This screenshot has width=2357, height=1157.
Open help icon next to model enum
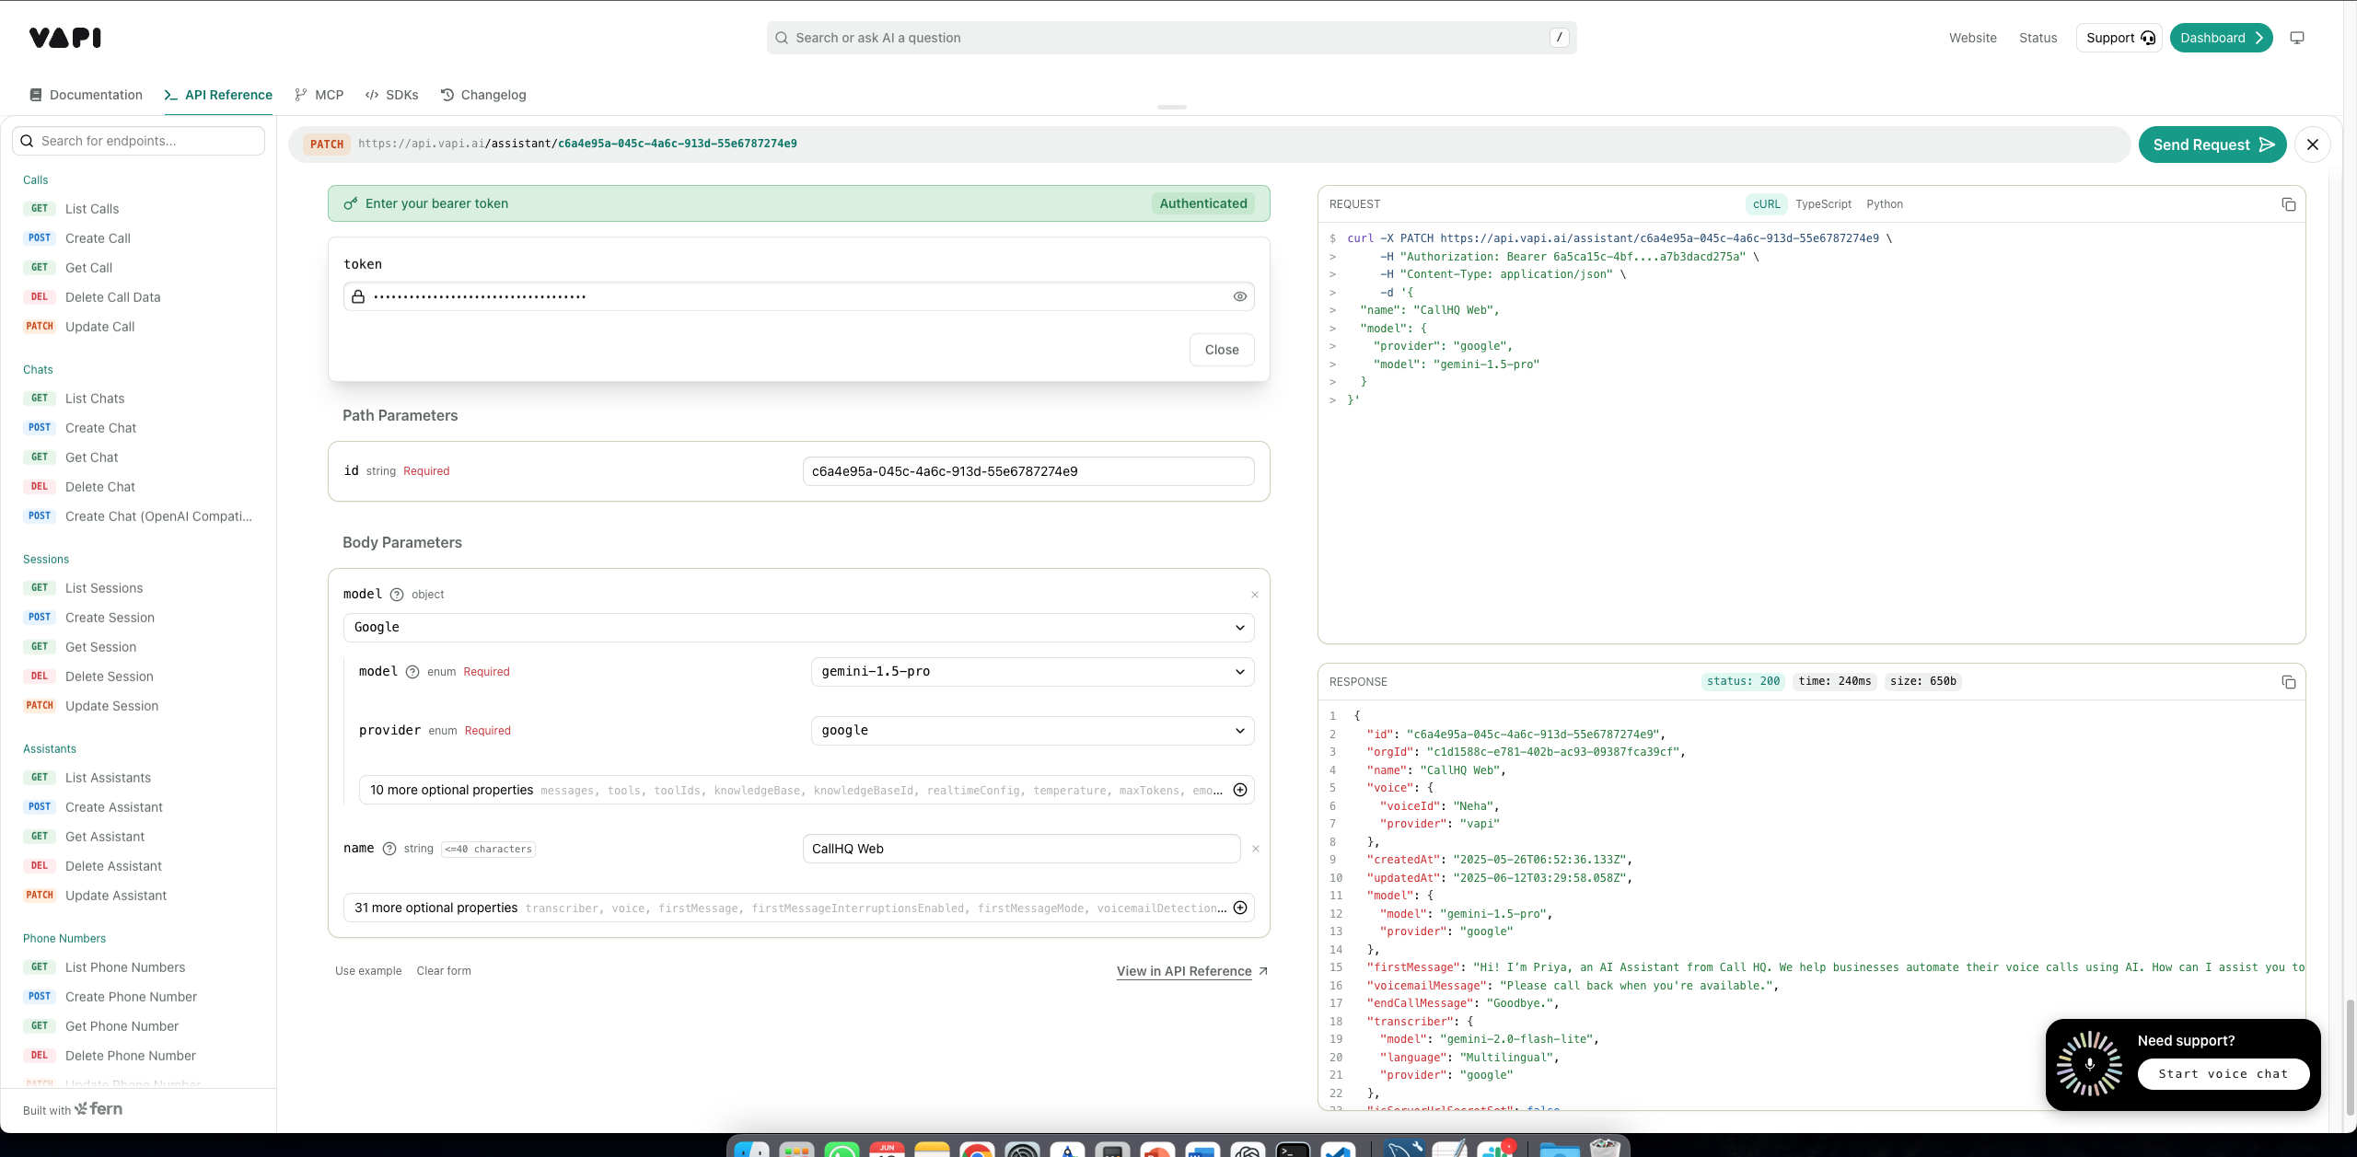pos(412,672)
